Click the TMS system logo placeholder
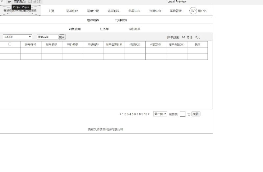263x172 pixels. pos(20,10)
